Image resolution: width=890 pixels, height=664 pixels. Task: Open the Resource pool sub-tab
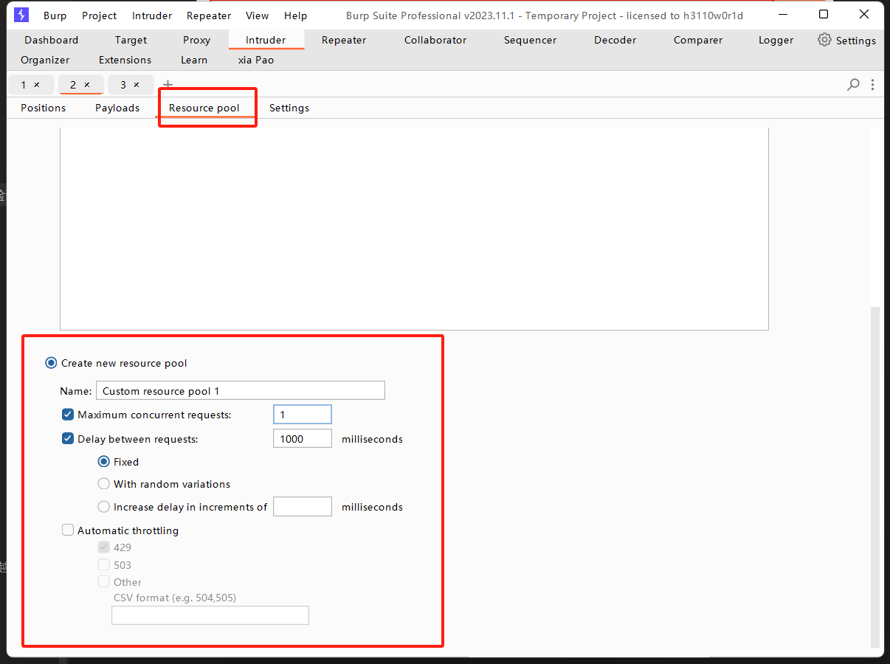[204, 108]
